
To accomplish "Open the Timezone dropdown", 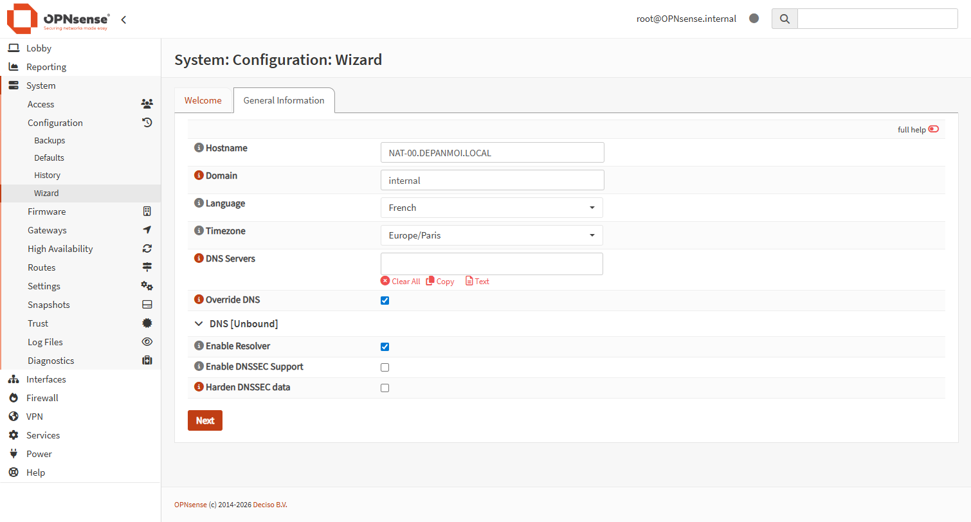I will coord(492,235).
